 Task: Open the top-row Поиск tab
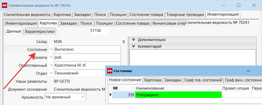point(100,15)
